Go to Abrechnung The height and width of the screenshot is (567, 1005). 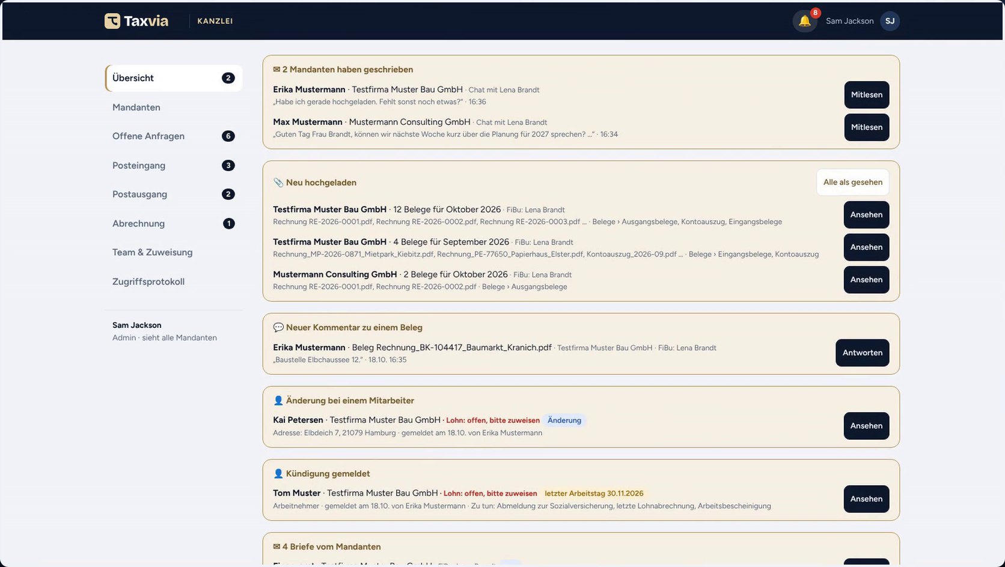pos(174,223)
